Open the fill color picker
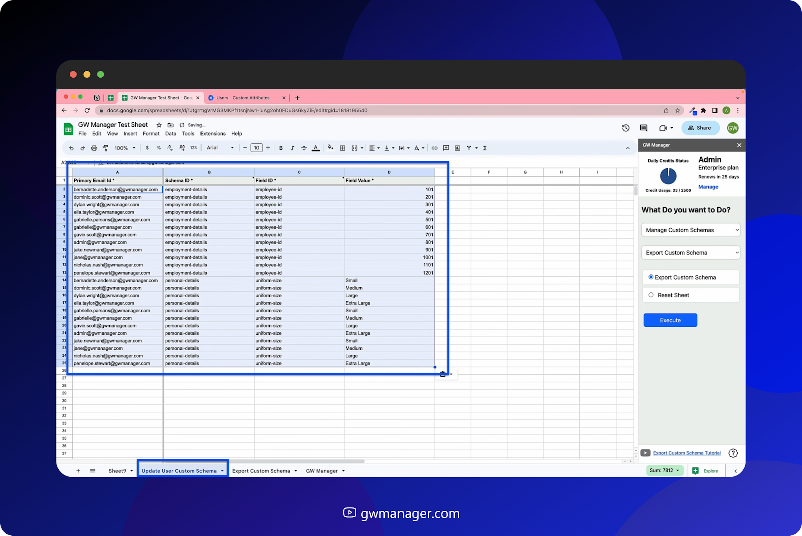Screen dimensions: 802x536 (330, 148)
